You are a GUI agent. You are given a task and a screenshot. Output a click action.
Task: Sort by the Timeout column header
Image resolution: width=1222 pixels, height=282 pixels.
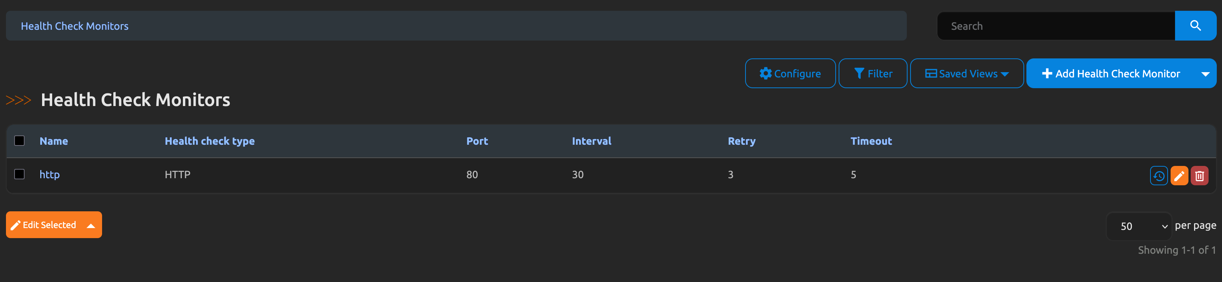(x=870, y=141)
